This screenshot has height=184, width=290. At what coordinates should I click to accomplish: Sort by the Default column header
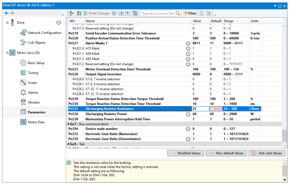[x=216, y=21]
